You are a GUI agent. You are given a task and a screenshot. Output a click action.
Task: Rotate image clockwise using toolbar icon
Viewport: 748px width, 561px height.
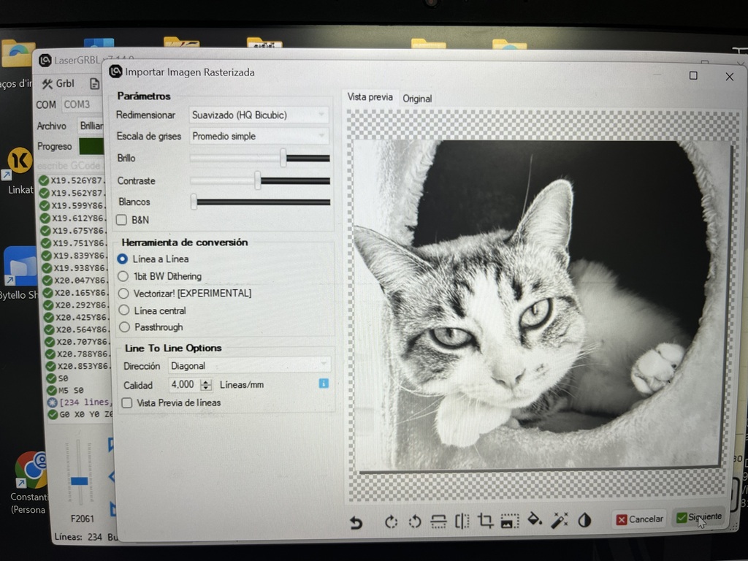(x=391, y=522)
